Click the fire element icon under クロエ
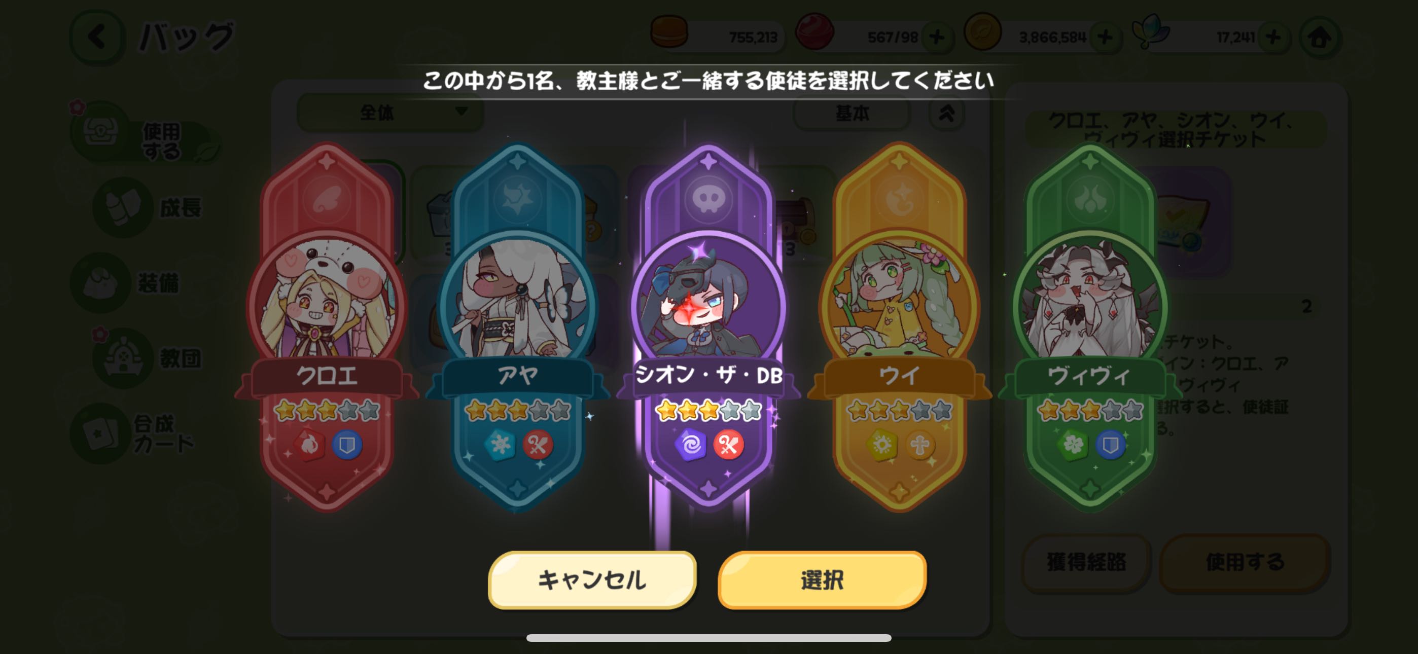The height and width of the screenshot is (654, 1418). (308, 445)
